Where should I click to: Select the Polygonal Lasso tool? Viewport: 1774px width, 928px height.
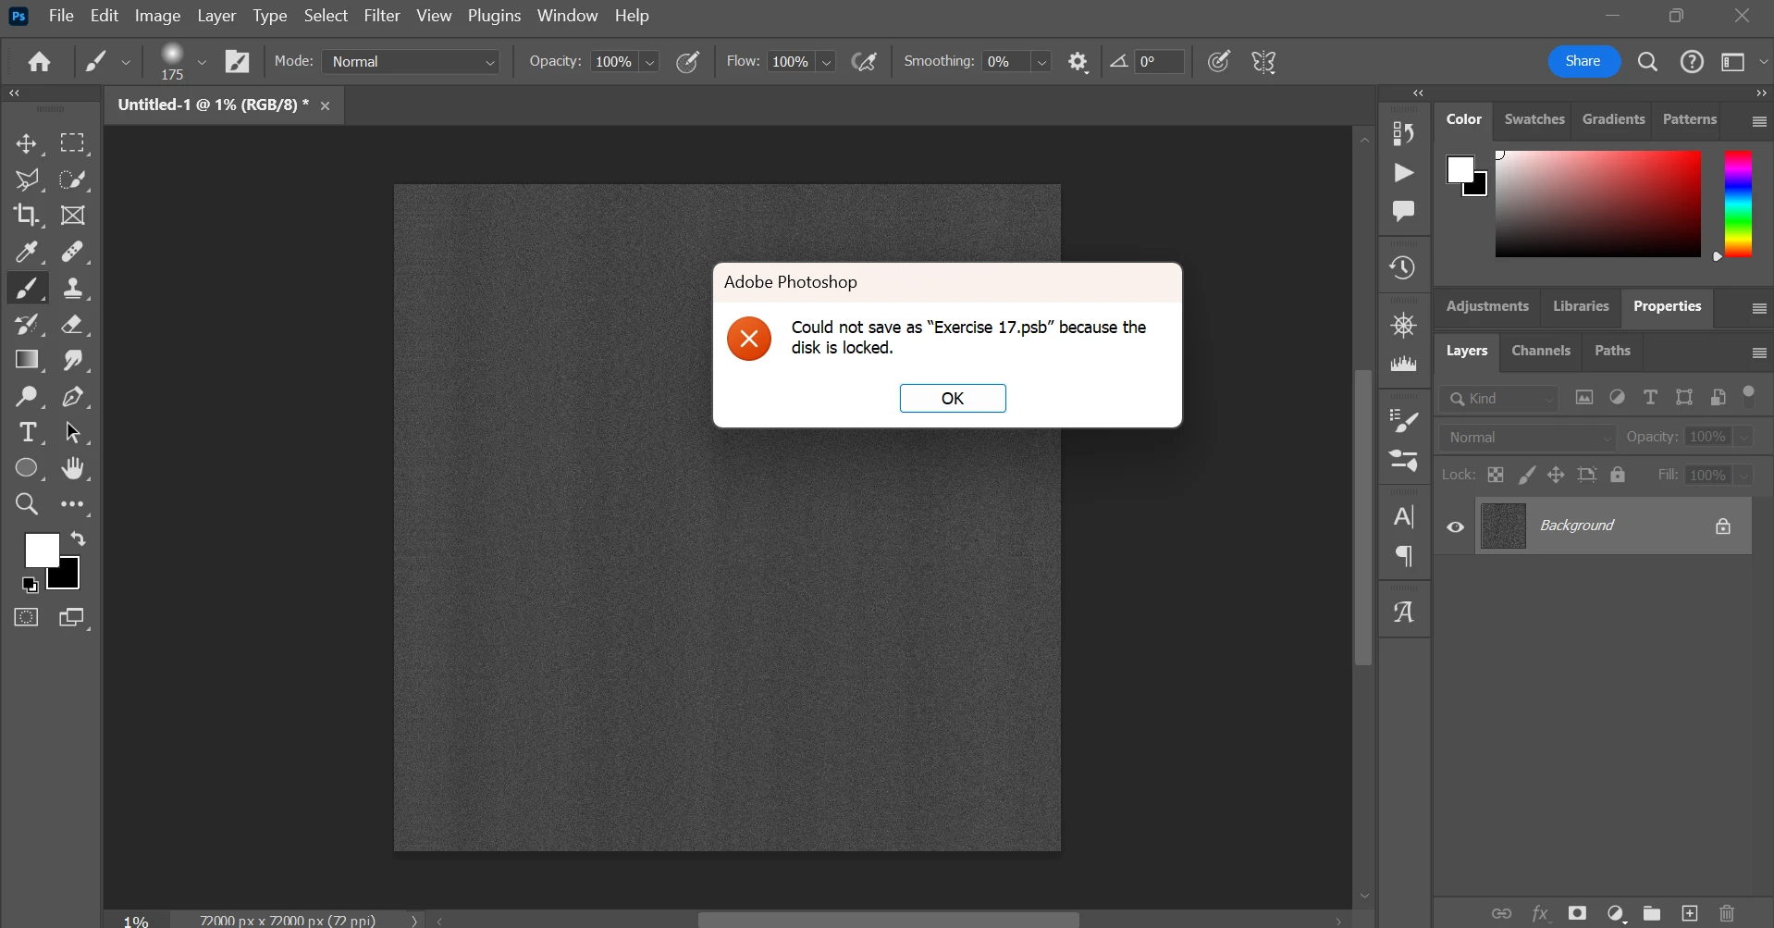tap(27, 179)
